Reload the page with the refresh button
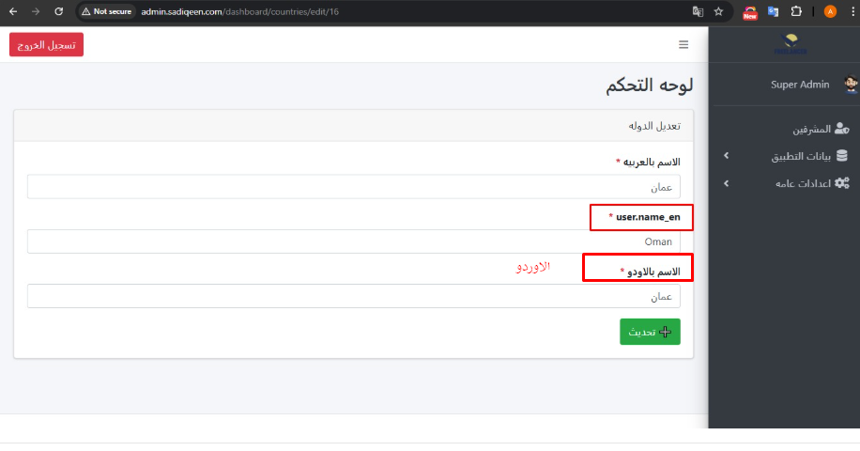The image size is (860, 451). pyautogui.click(x=59, y=12)
